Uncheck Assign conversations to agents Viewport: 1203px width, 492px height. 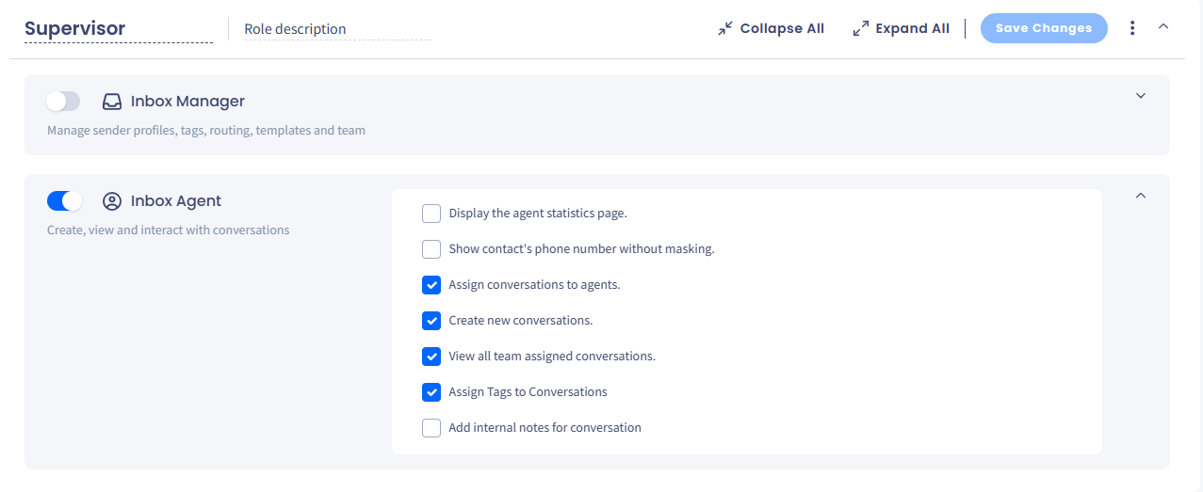[431, 285]
